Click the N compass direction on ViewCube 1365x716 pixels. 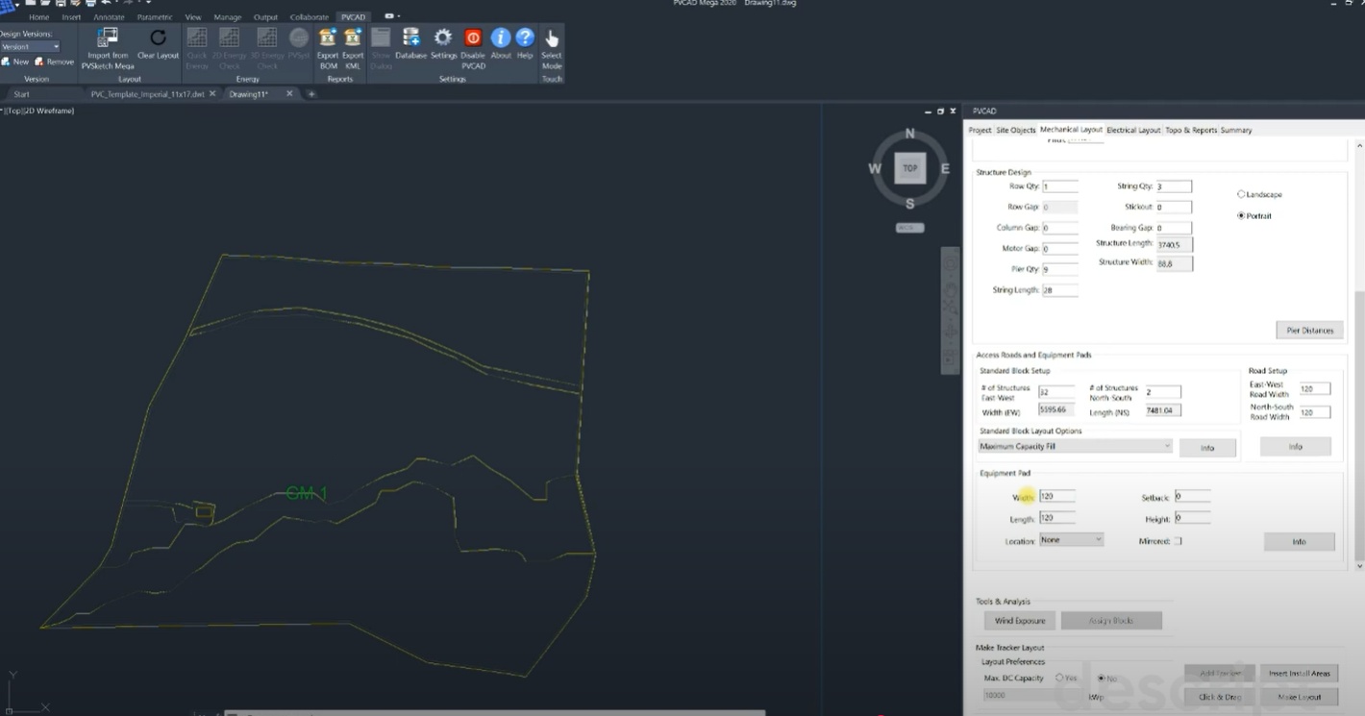[x=910, y=135]
